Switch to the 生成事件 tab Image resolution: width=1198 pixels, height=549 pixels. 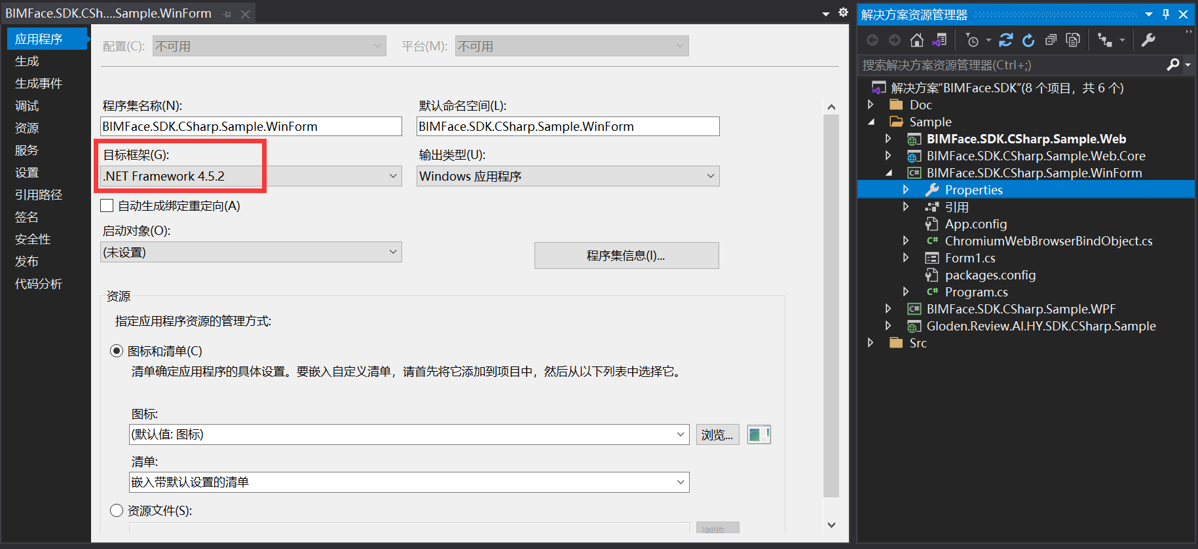click(39, 83)
